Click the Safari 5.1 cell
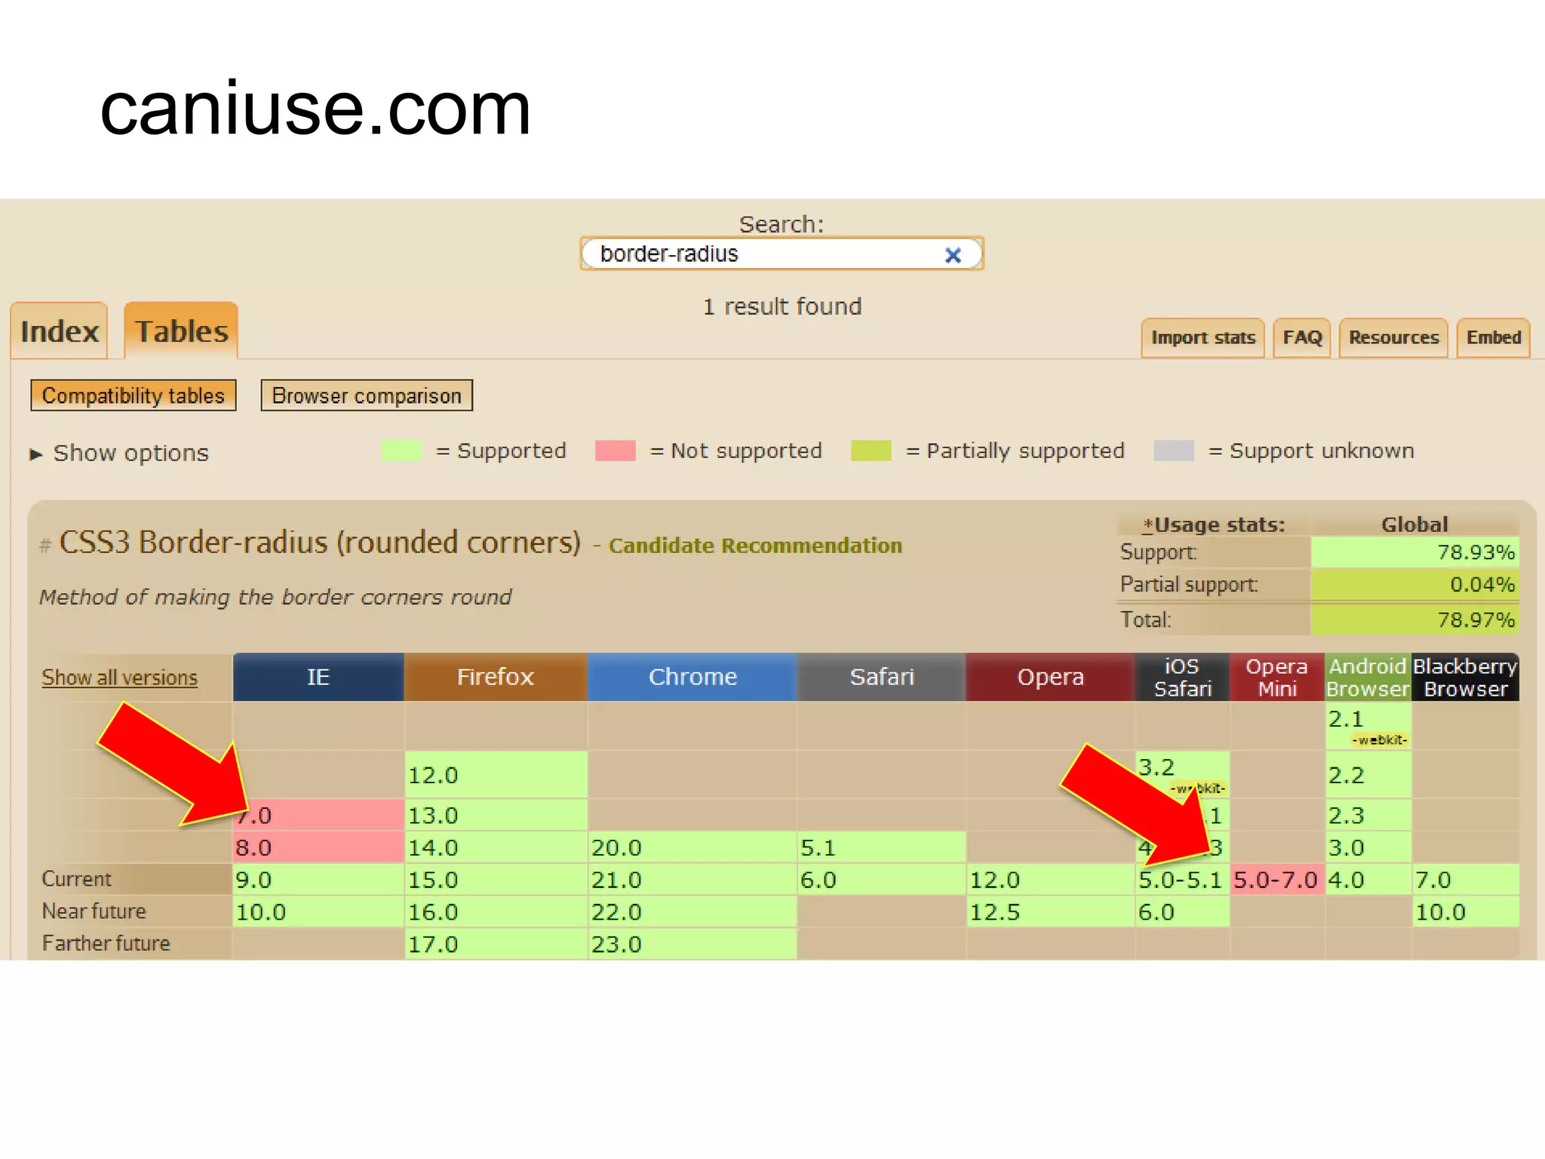The image size is (1545, 1159). [x=882, y=847]
